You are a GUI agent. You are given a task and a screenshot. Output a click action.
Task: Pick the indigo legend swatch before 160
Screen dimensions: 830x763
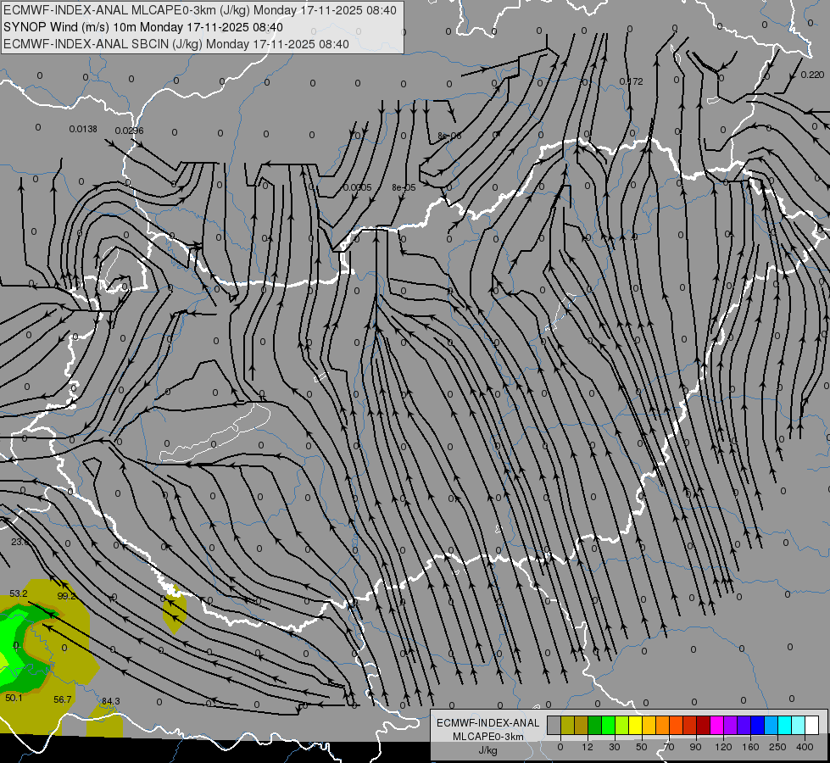[x=744, y=725]
